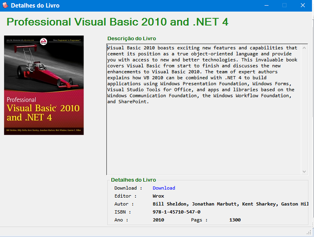Click the 'Descrição do Livro' label
Viewport: 314px width, 237px height.
[x=132, y=38]
